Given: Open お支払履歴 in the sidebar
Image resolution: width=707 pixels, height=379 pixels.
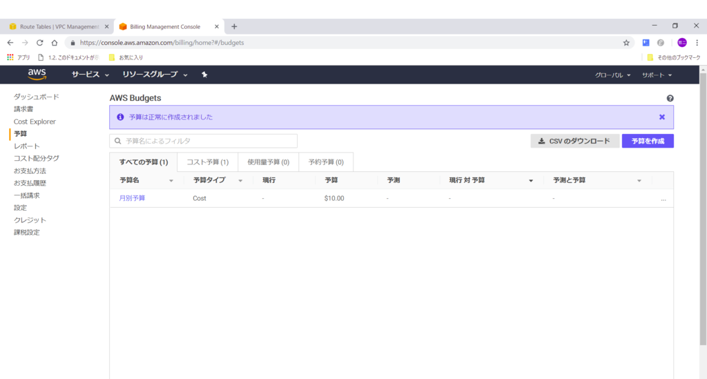Looking at the screenshot, I should click(30, 183).
